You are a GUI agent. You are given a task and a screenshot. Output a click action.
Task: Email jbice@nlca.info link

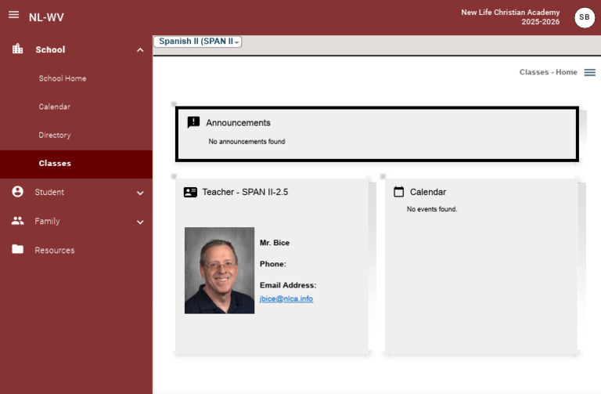286,299
